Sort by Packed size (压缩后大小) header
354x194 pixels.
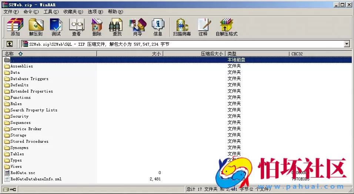pos(194,54)
